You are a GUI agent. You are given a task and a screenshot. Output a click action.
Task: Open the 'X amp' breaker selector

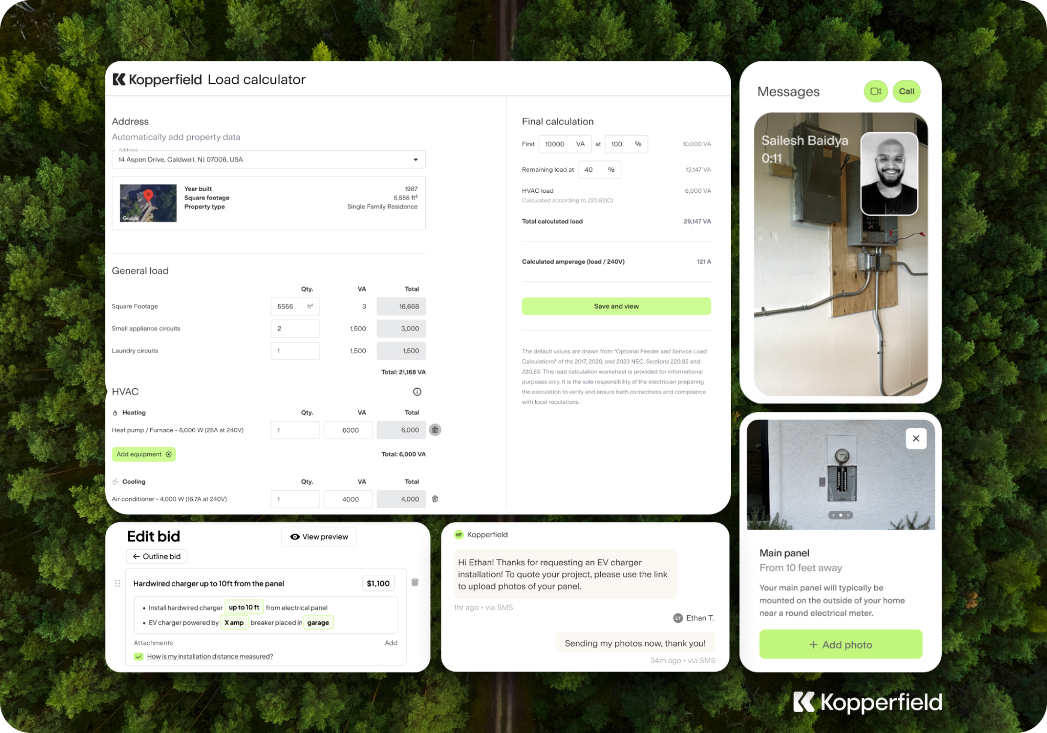(234, 622)
